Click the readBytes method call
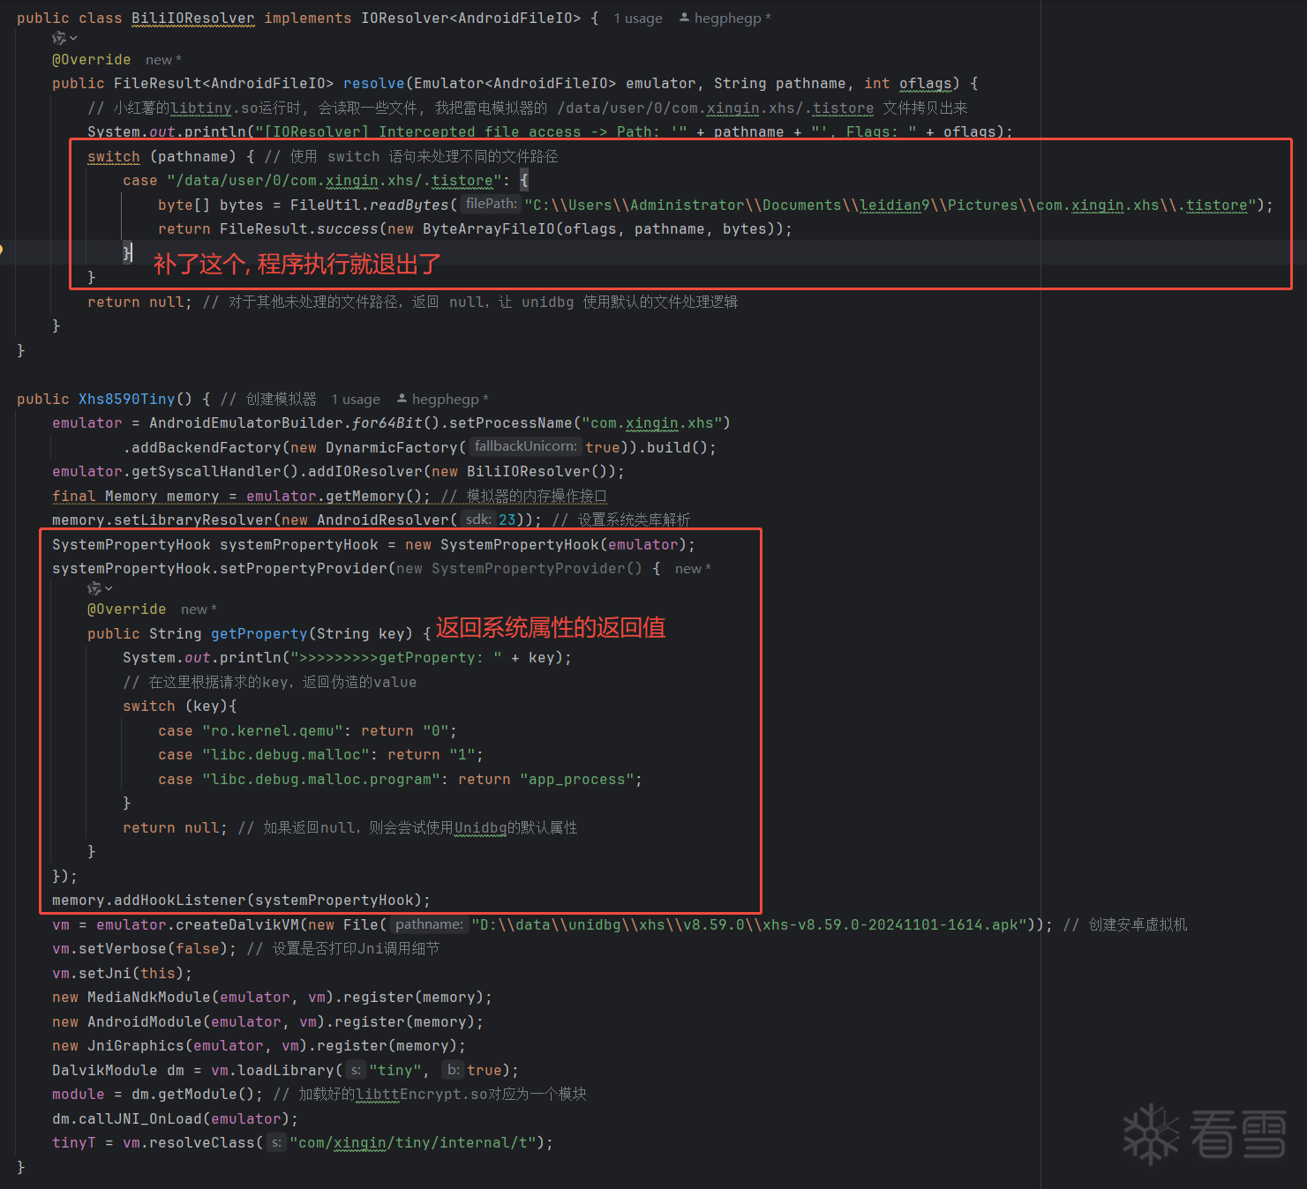Image resolution: width=1307 pixels, height=1189 pixels. point(409,206)
